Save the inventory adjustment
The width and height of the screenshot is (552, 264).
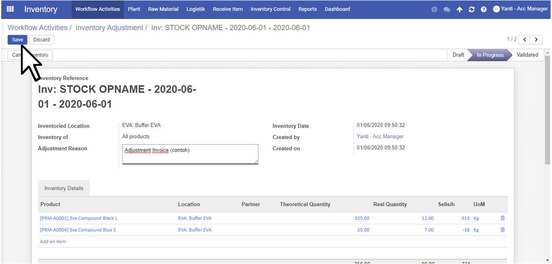pos(17,40)
